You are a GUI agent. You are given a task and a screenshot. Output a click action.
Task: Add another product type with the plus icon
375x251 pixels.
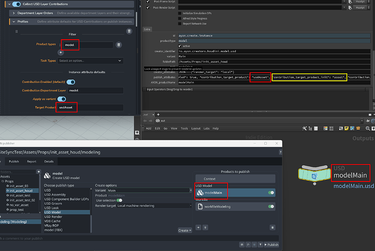[x=60, y=52]
